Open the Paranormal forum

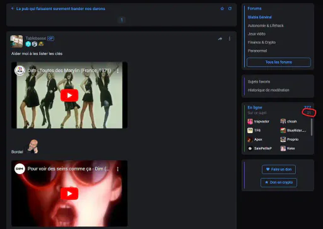click(257, 50)
